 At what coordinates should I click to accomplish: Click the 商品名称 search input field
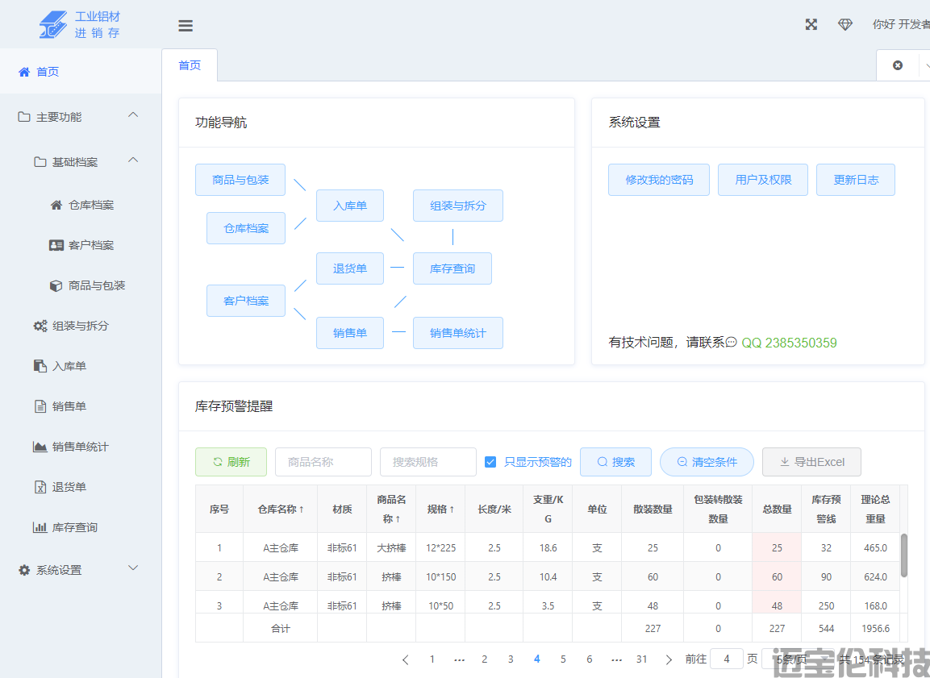tap(323, 462)
